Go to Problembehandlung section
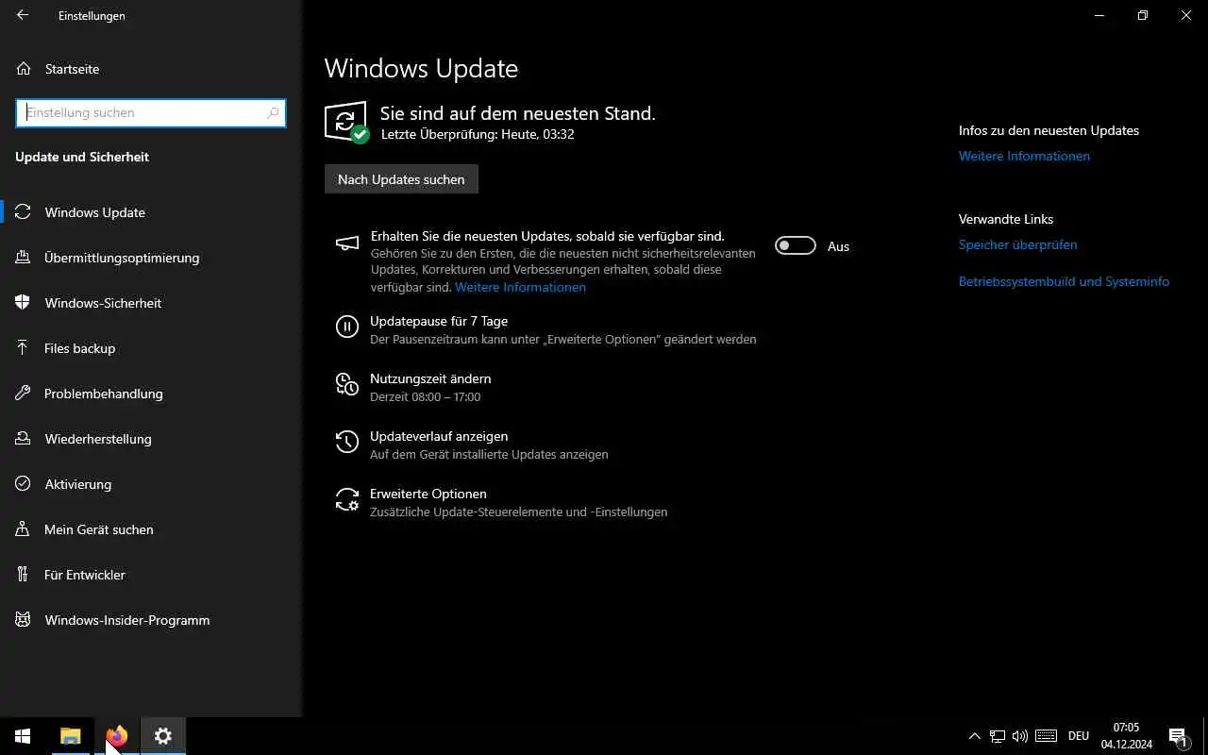 click(x=151, y=394)
